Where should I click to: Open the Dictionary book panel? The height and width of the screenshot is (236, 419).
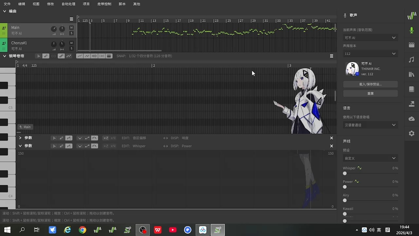pos(411,89)
